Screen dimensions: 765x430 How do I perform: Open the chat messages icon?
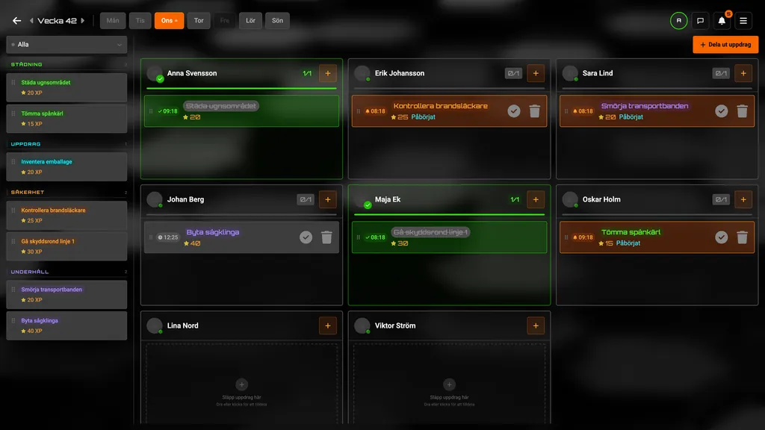pyautogui.click(x=700, y=20)
